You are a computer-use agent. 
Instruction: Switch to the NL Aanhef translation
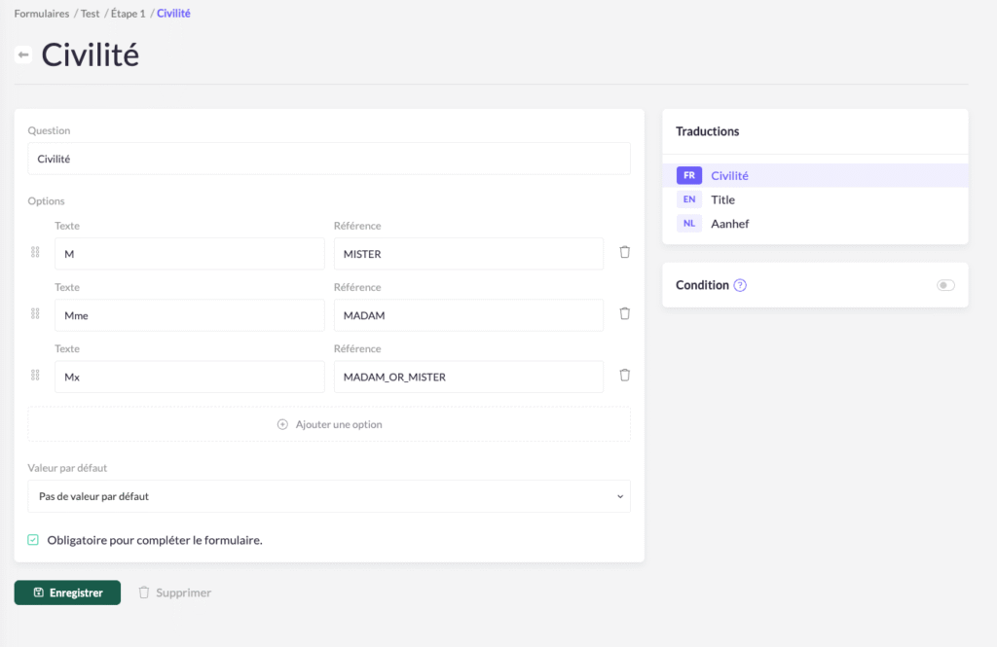[x=729, y=224]
